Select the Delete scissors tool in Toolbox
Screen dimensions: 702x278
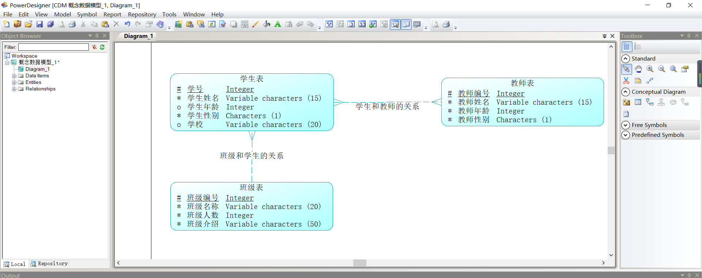pos(626,81)
